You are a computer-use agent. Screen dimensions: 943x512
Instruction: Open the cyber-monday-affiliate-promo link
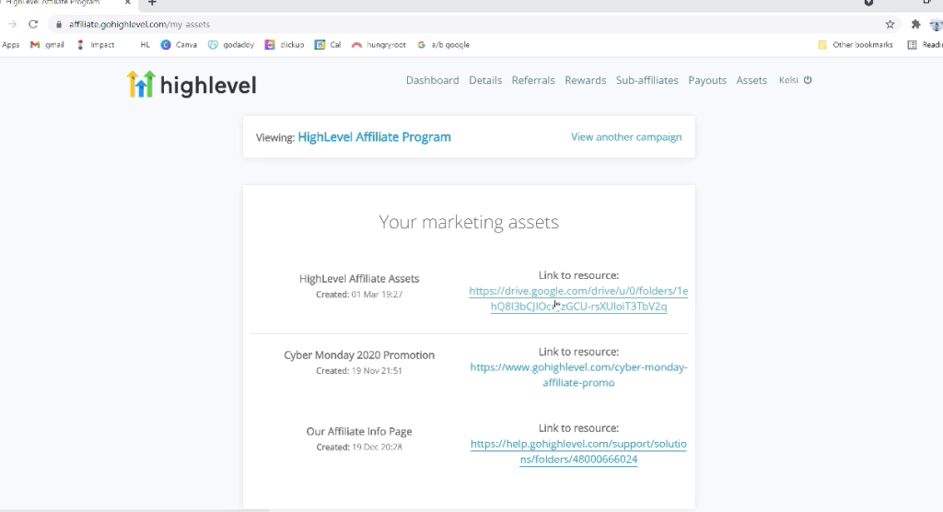[578, 375]
